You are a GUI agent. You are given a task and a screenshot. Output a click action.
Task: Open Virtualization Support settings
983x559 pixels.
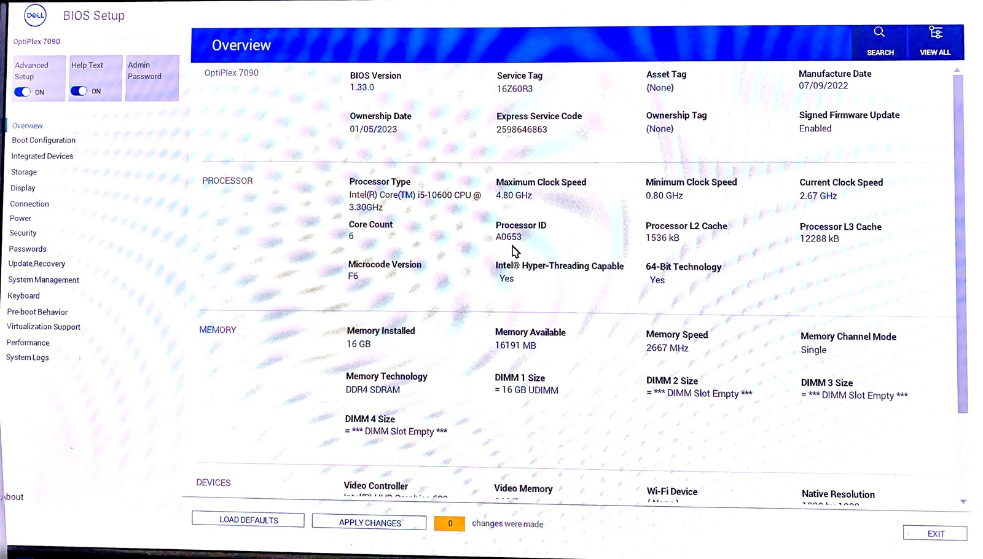[x=44, y=327]
